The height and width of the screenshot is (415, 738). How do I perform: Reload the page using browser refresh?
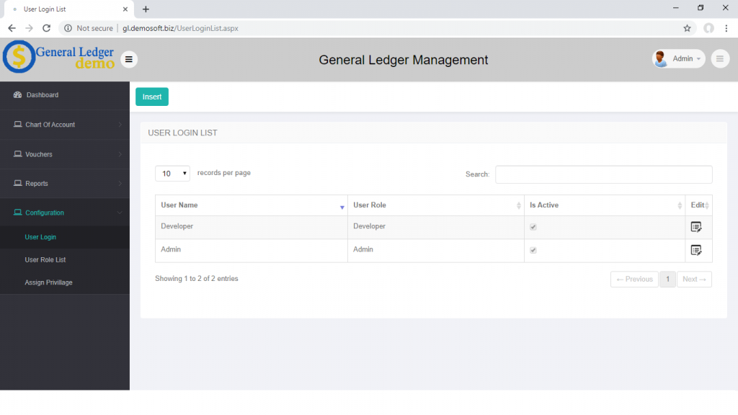(x=47, y=28)
